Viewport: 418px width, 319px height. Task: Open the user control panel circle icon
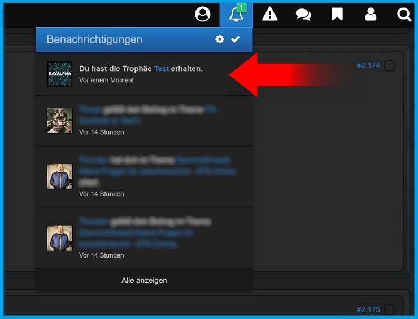click(202, 14)
